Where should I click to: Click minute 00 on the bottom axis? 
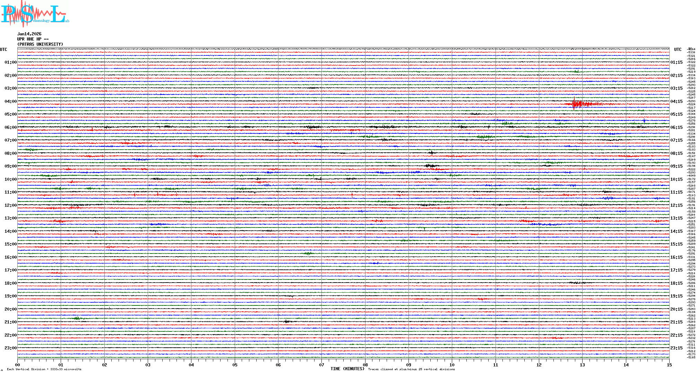[x=18, y=365]
